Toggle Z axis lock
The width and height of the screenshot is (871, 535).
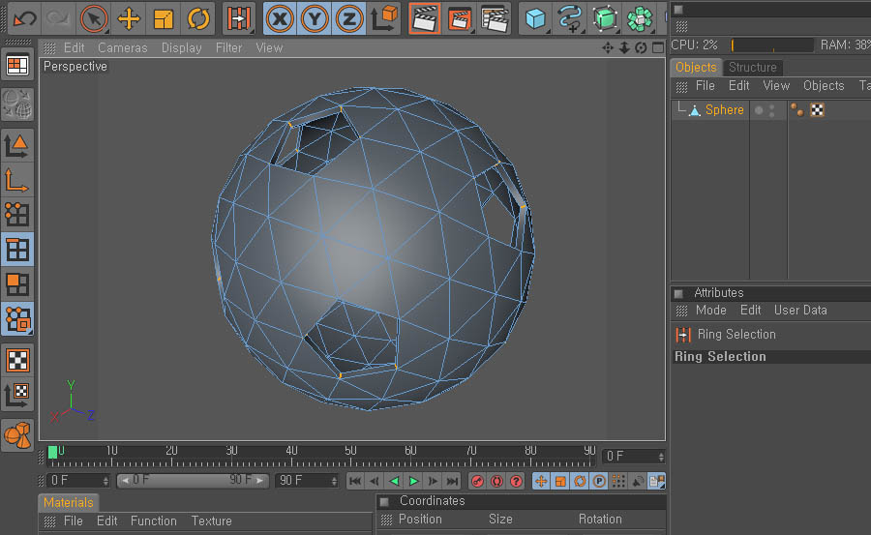coord(348,19)
